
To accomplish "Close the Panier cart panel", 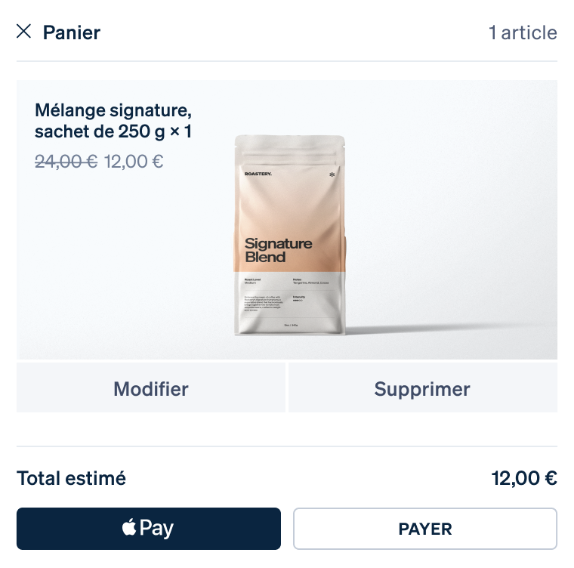I will pyautogui.click(x=24, y=32).
